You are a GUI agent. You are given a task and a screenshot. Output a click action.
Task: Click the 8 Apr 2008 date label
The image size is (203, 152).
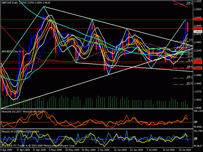pyautogui.click(x=6, y=150)
